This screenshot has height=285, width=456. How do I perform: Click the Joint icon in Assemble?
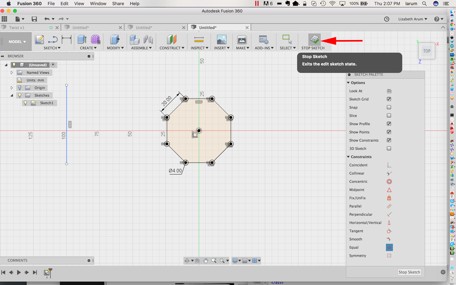click(148, 40)
